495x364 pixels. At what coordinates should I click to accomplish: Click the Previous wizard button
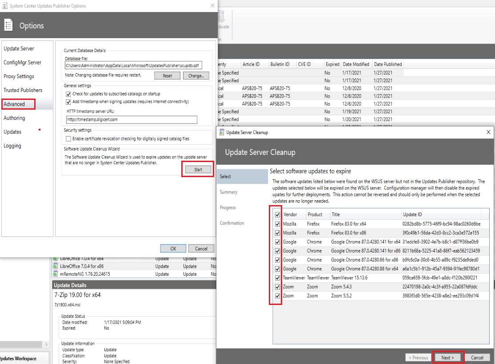418,358
